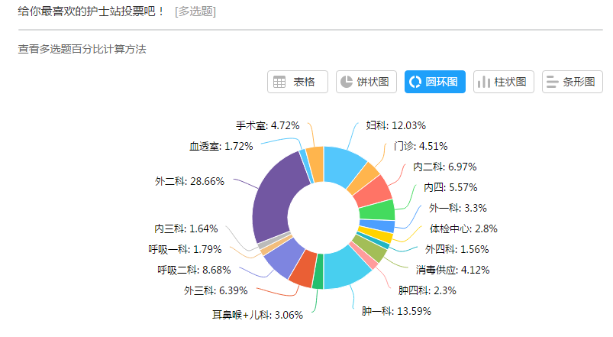613x337 pixels.
Task: Click the horizontal bar chart icon
Action: [x=553, y=82]
